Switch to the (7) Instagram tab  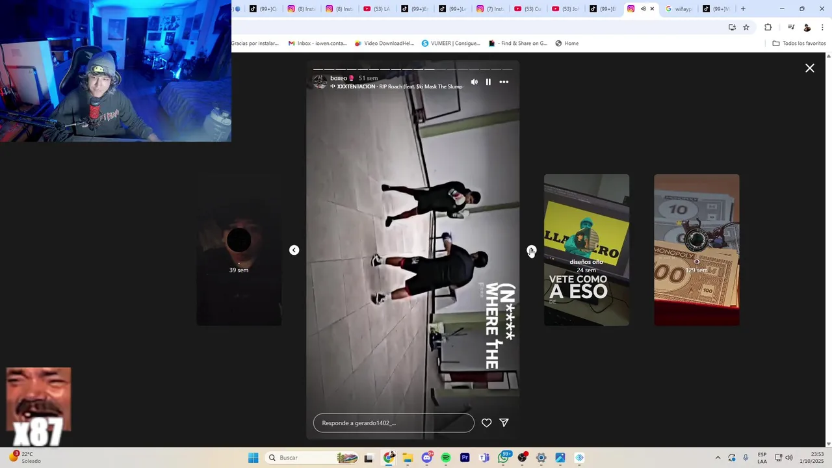490,8
